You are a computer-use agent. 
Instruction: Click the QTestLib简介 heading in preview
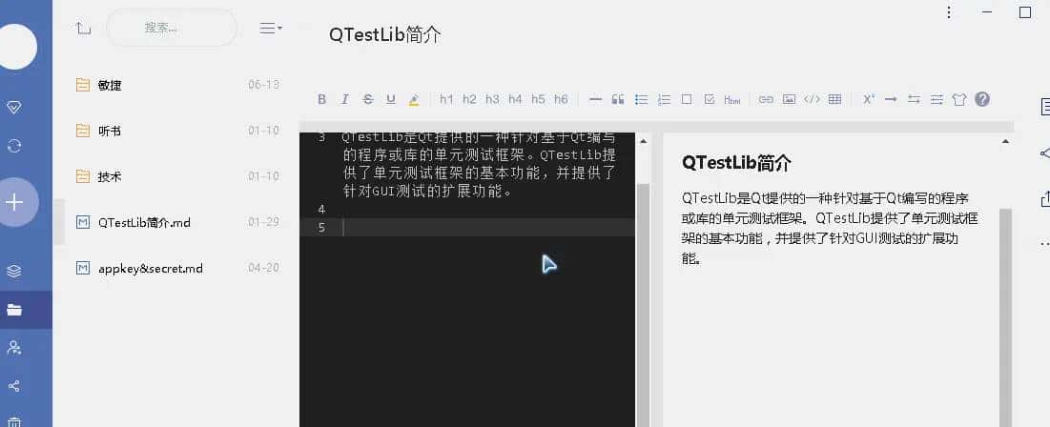click(736, 163)
